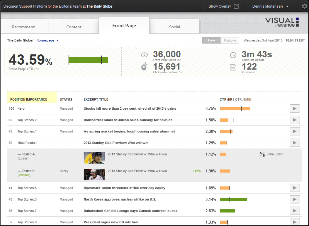This screenshot has width=309, height=226.
Task: Click the Stocks fall more than 2 per cent headline
Action: (130, 108)
